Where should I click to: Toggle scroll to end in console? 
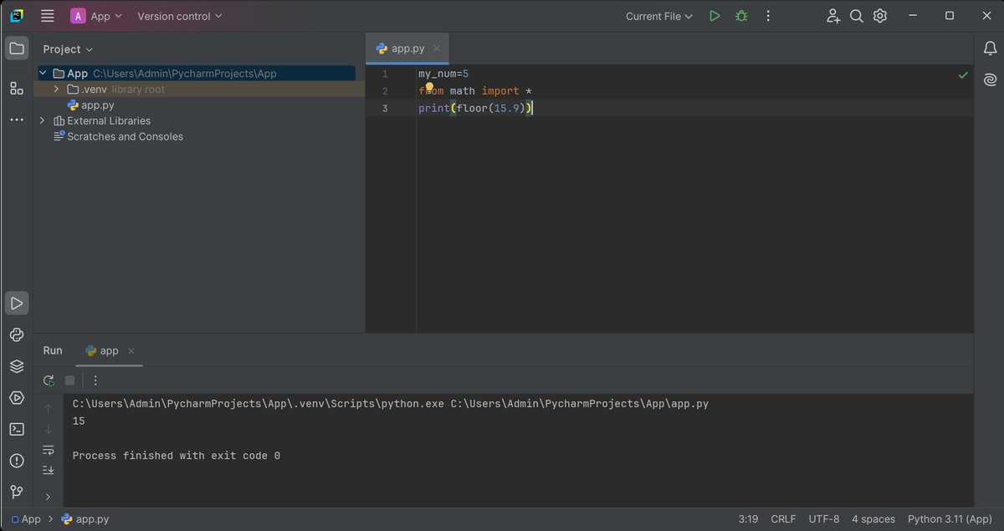click(x=49, y=471)
